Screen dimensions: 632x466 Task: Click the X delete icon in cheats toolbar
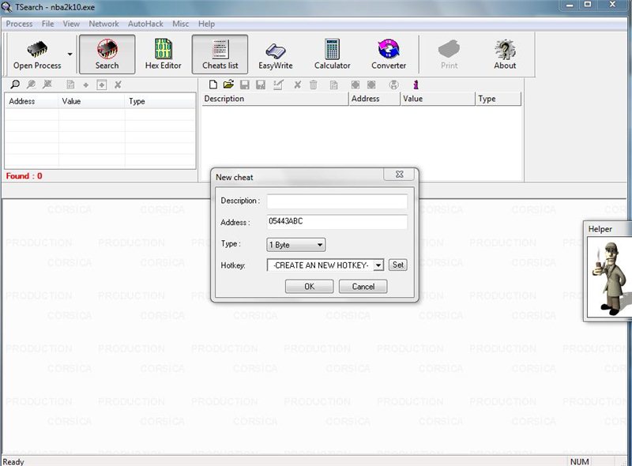coord(298,85)
